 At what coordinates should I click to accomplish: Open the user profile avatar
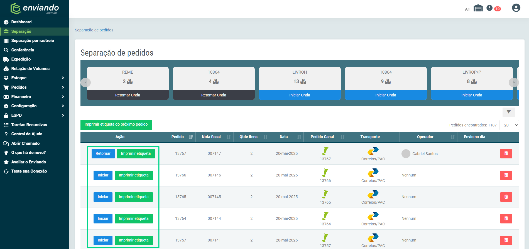pos(516,8)
